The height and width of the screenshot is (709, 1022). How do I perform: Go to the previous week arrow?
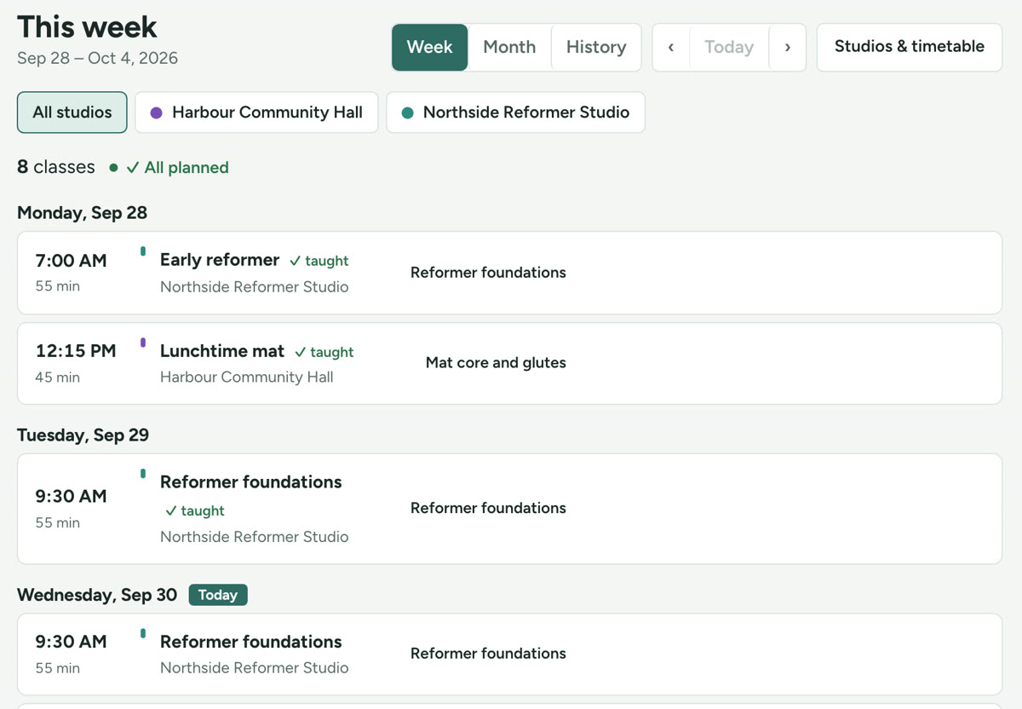click(671, 47)
